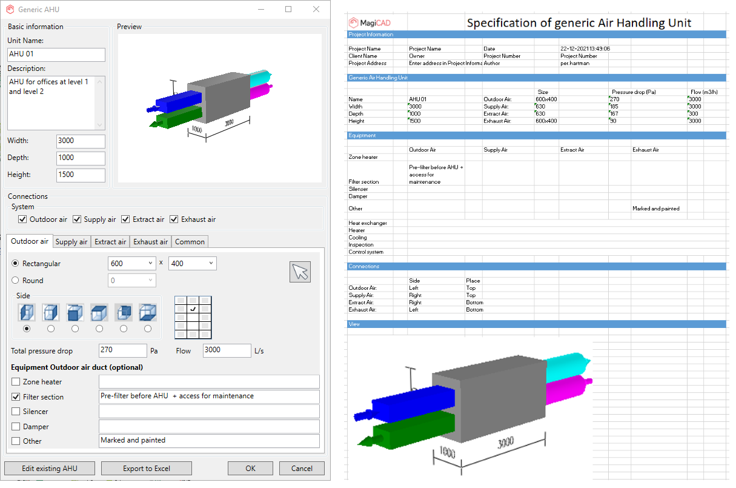Switch to the Outdoor air tab

[x=30, y=241]
